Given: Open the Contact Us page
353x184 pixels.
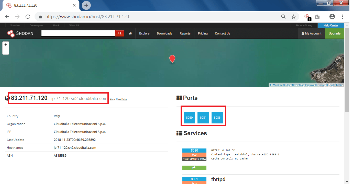Looking at the screenshot, I should click(223, 33).
